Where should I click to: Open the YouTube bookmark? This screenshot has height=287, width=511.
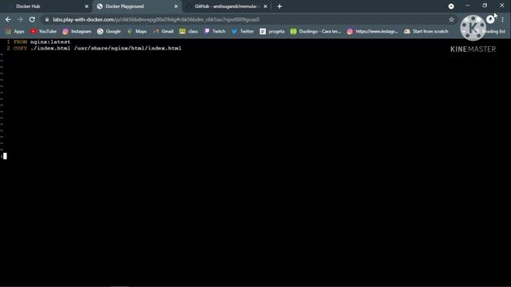pos(43,31)
